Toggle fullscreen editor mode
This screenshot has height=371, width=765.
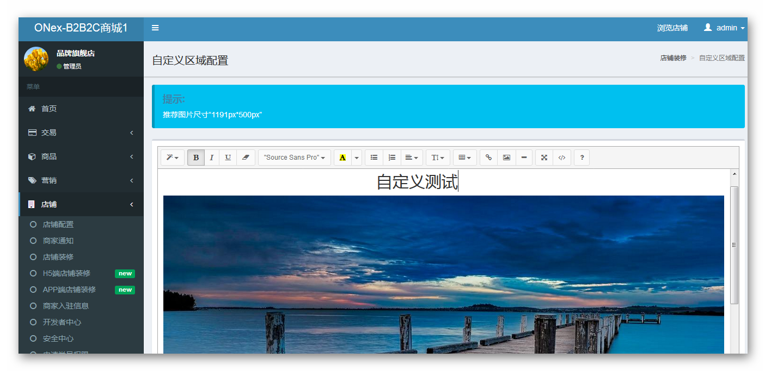pos(544,158)
